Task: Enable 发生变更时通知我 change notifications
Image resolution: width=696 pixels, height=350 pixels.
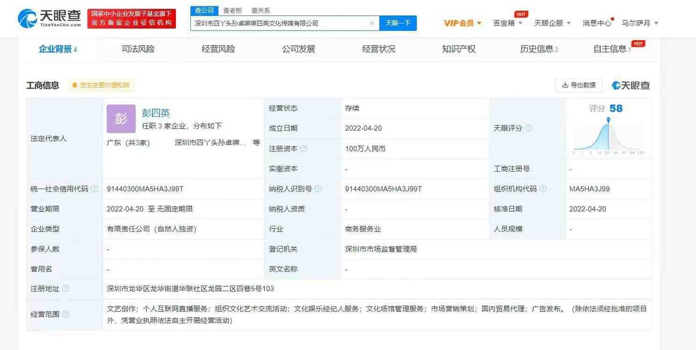Action: point(103,85)
